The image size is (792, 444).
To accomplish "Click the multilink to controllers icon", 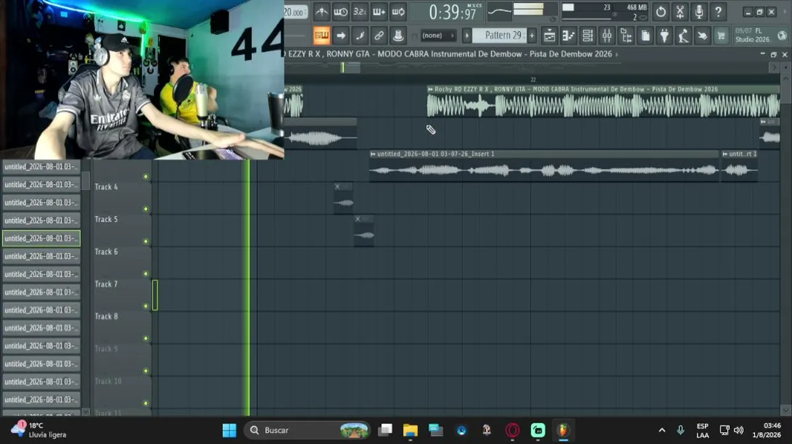I will click(398, 36).
